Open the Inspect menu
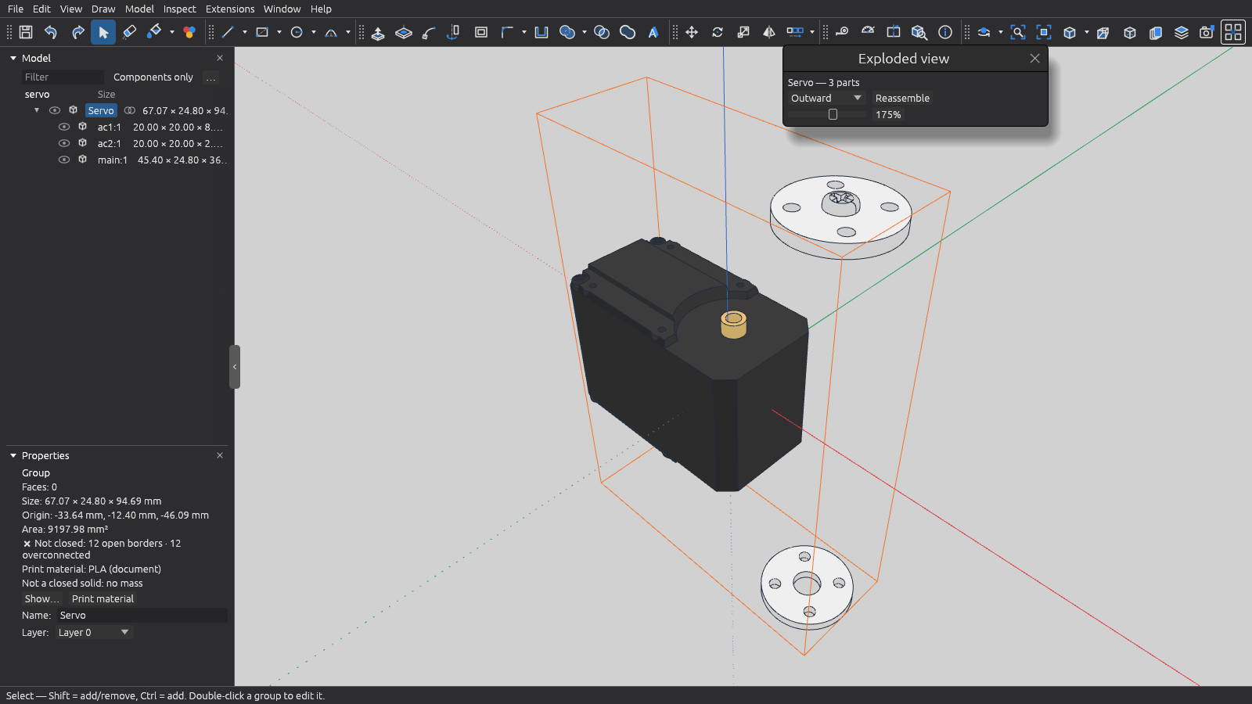The width and height of the screenshot is (1252, 704). 179,9
